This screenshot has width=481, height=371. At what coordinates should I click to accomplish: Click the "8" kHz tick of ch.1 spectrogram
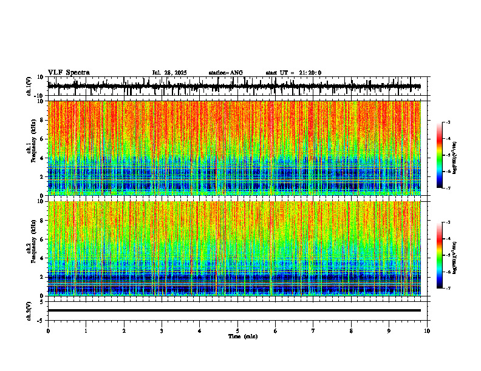coord(42,120)
